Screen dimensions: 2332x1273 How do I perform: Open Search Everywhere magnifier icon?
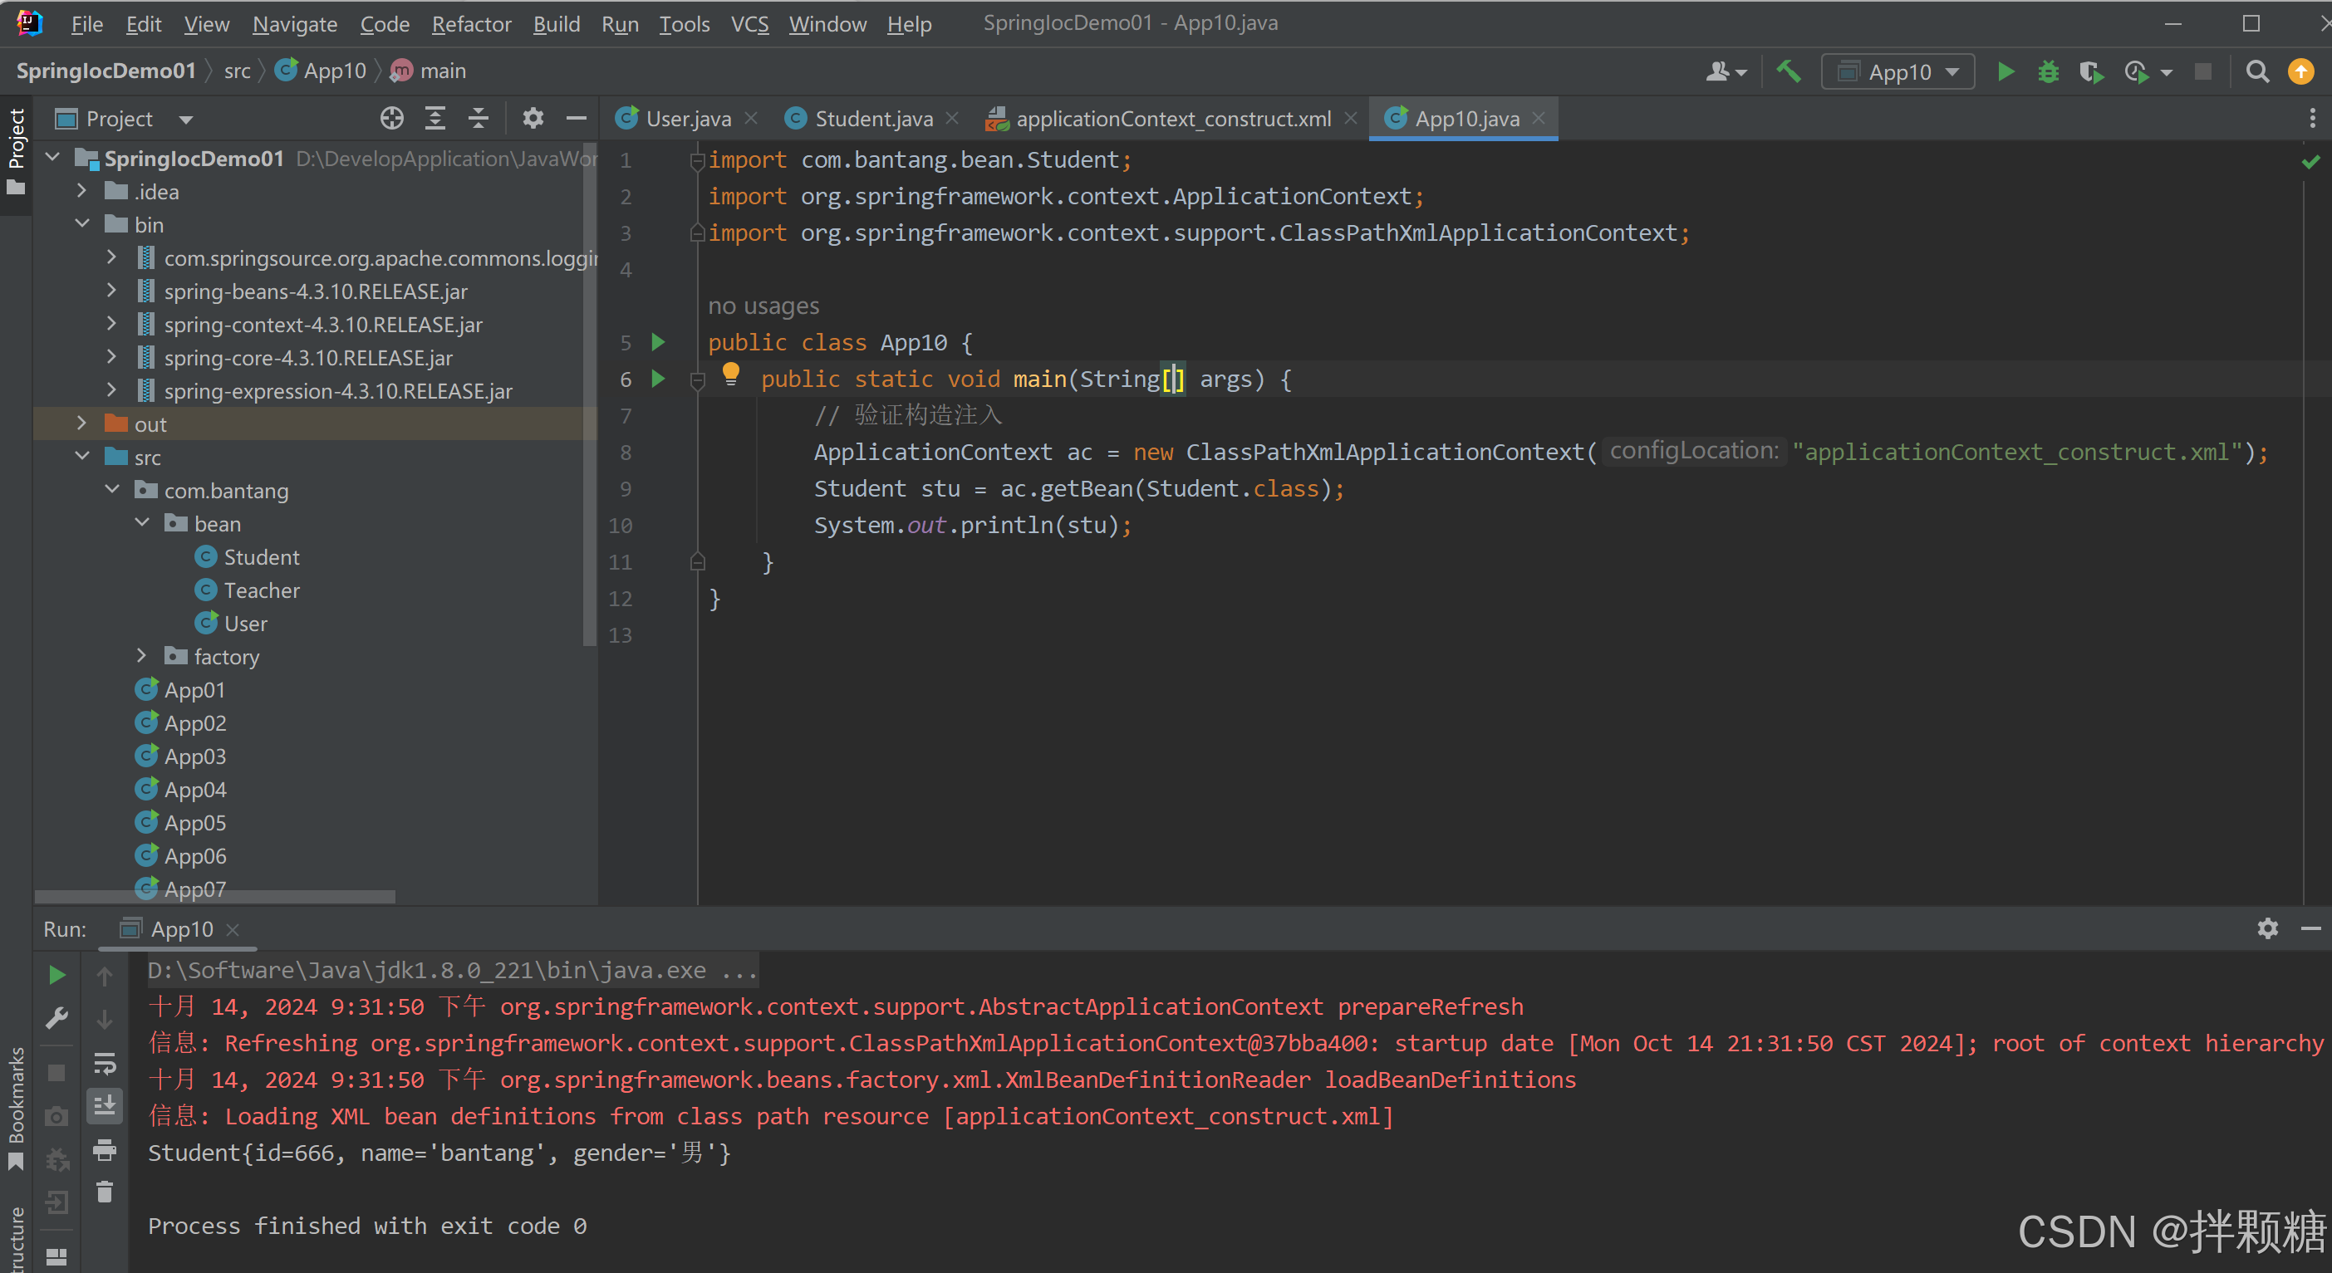[2257, 71]
